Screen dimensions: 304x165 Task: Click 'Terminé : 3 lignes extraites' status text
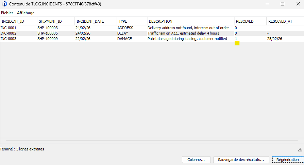coord(22,149)
